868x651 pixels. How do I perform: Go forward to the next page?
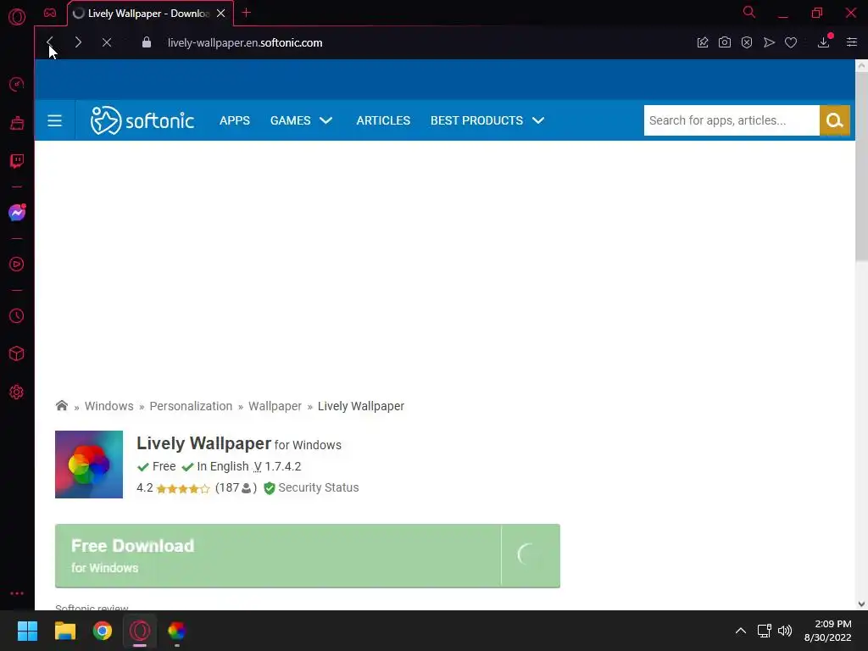click(x=78, y=42)
